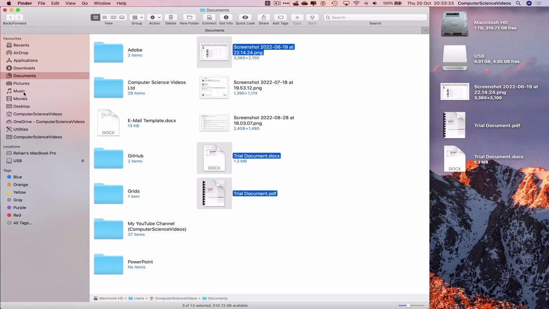Select the E-Mail Template.docx file
The height and width of the screenshot is (309, 549).
click(109, 123)
